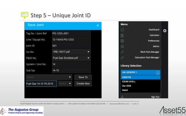Image resolution: width=186 pixels, height=116 pixels.
Task: Click the Create New button
Action: pos(83,84)
